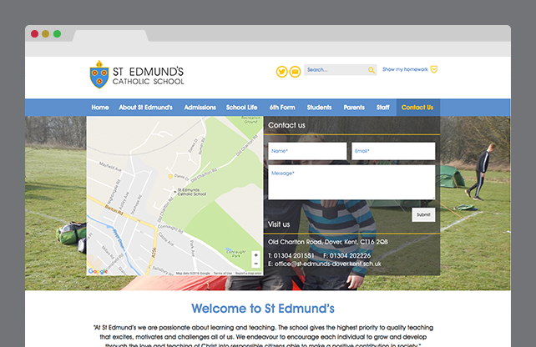Screen dimensions: 536x347
Task: Open the Home menu item
Action: point(100,108)
